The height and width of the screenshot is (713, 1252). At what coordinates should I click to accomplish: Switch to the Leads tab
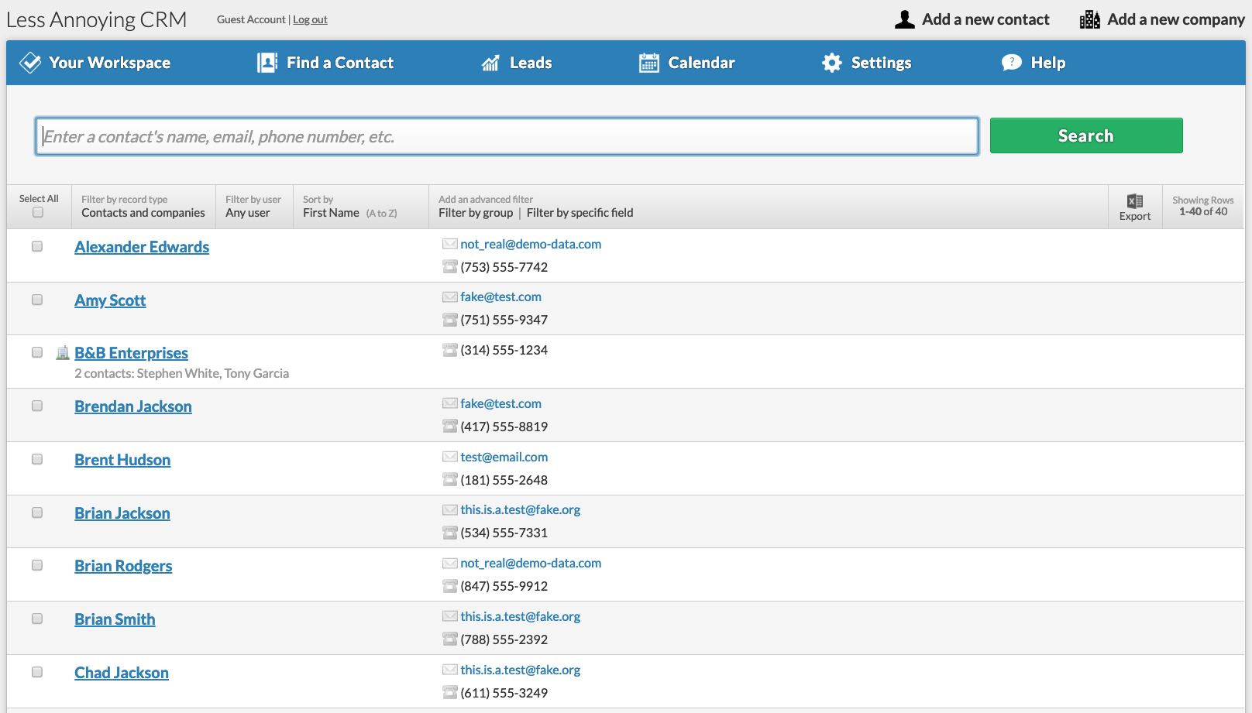(x=517, y=63)
